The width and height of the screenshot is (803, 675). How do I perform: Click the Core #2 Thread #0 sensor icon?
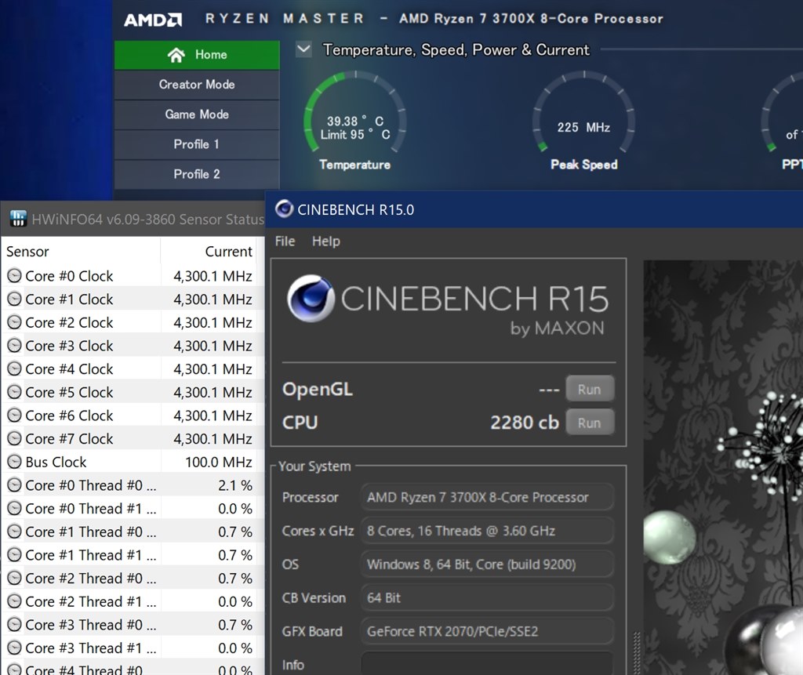pyautogui.click(x=14, y=579)
